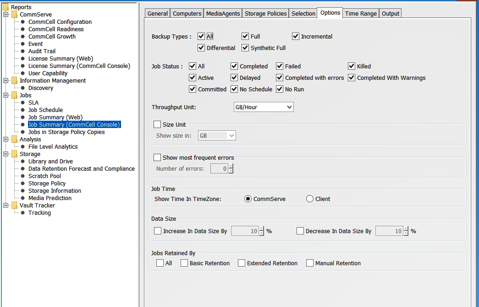Open the Throughput Unit GB/Hour dropdown
Viewport: 479px width, 307px height.
click(264, 107)
